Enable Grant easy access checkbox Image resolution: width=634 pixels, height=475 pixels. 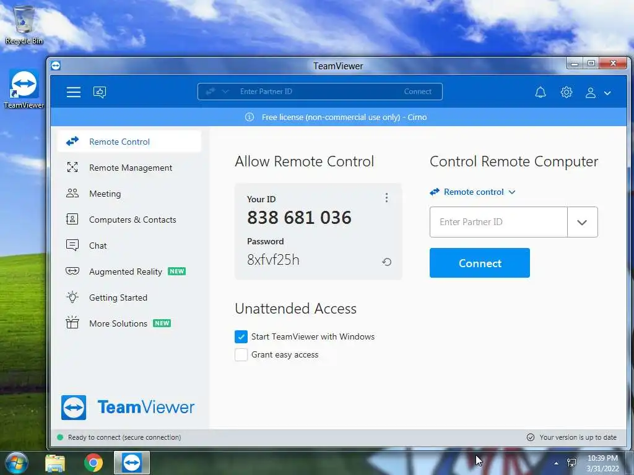point(241,354)
